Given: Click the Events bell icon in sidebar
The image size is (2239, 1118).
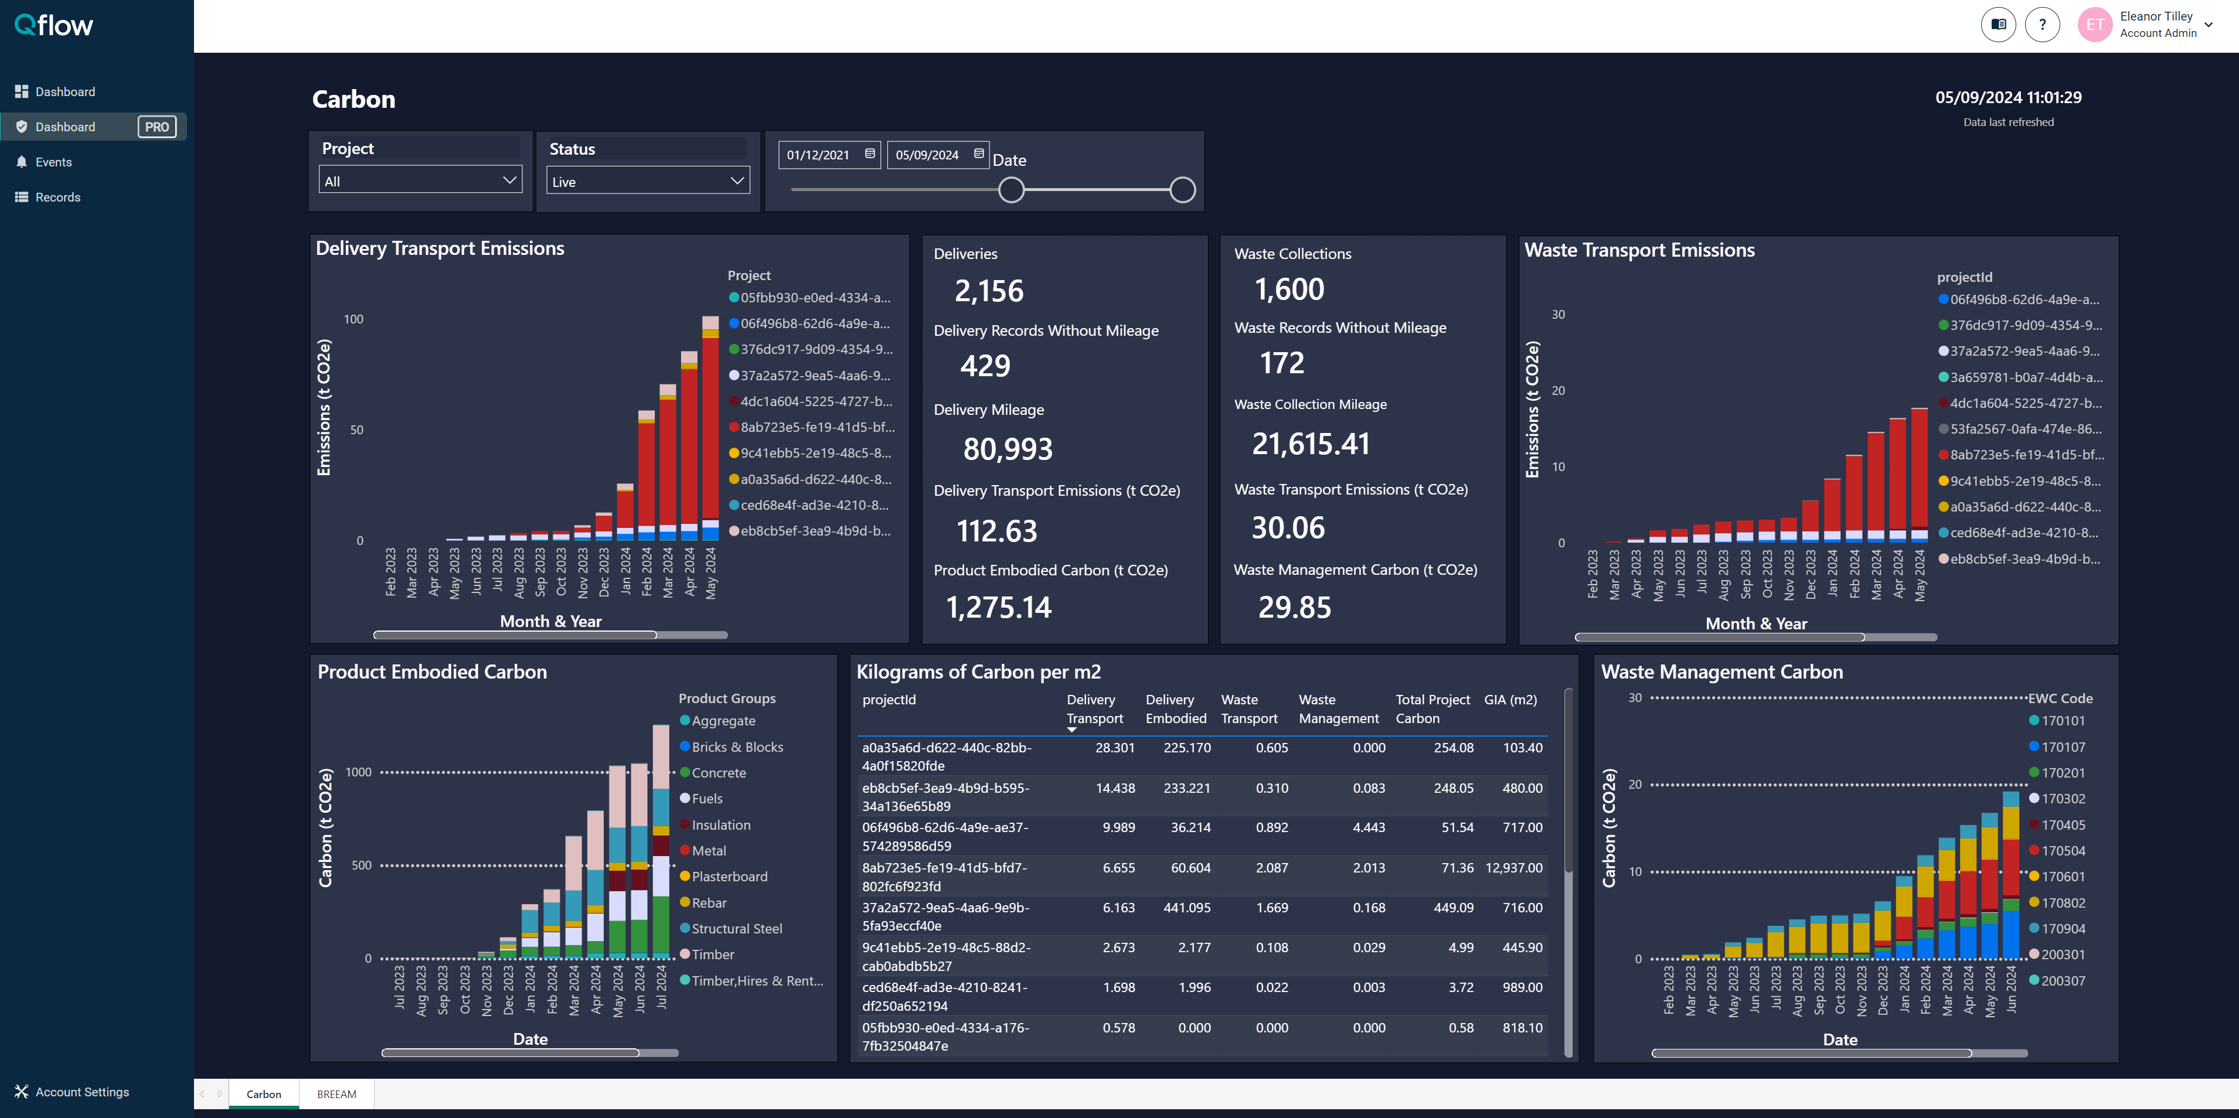Looking at the screenshot, I should coord(23,162).
